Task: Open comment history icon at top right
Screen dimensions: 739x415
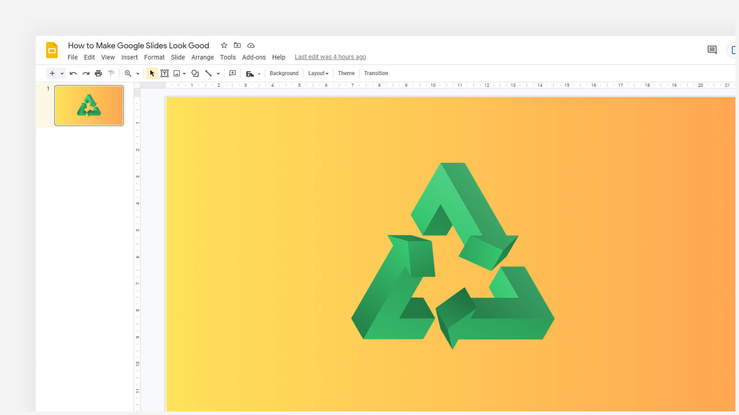Action: coord(712,50)
